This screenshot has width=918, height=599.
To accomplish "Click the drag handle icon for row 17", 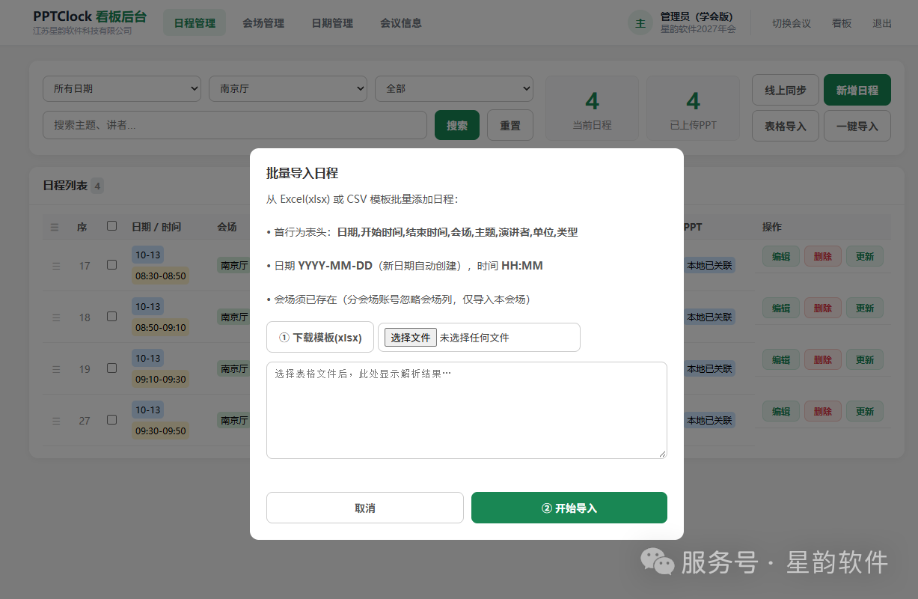I will [x=55, y=266].
